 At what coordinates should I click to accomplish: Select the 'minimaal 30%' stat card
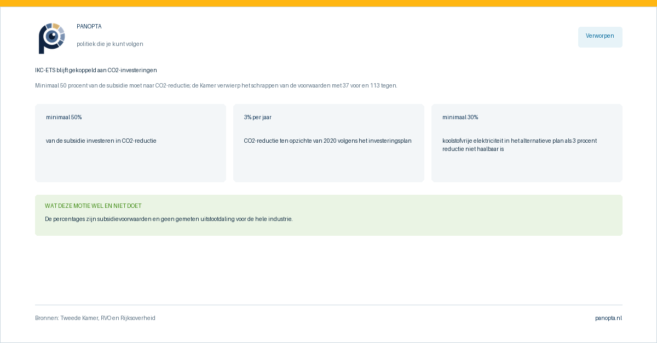pyautogui.click(x=527, y=143)
